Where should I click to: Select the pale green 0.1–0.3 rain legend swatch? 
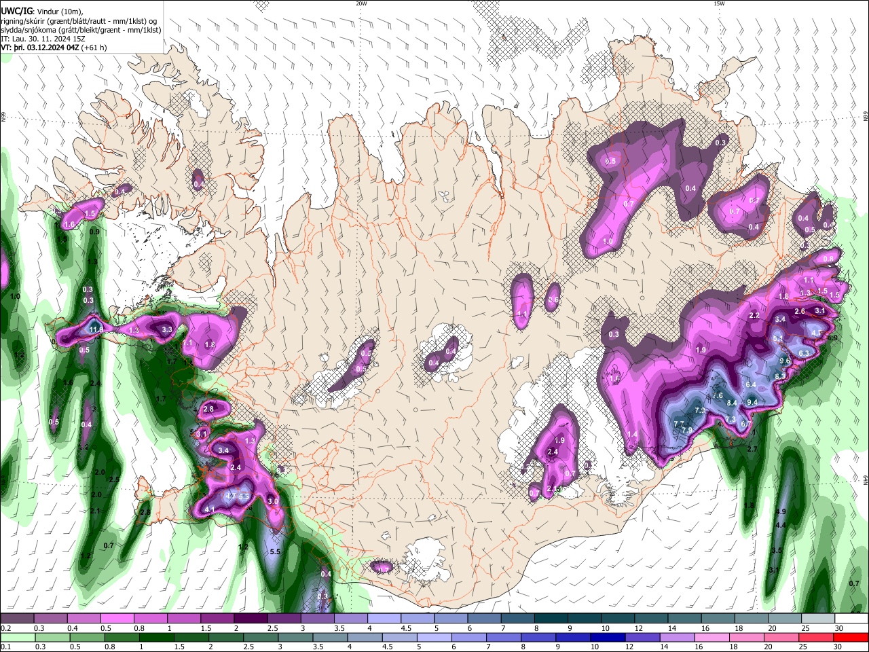[x=17, y=637]
